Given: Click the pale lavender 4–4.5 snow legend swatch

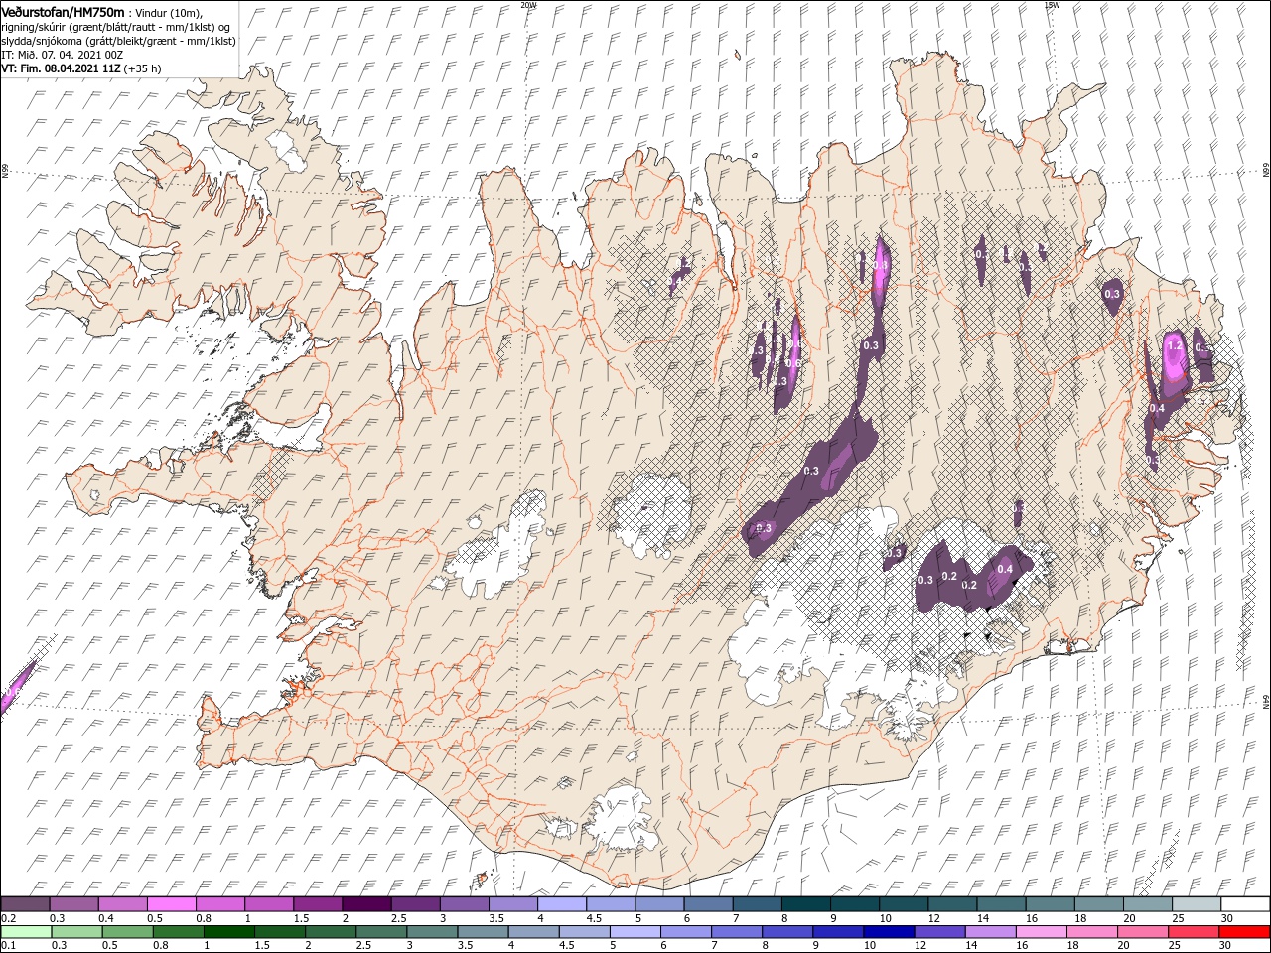Looking at the screenshot, I should [561, 904].
